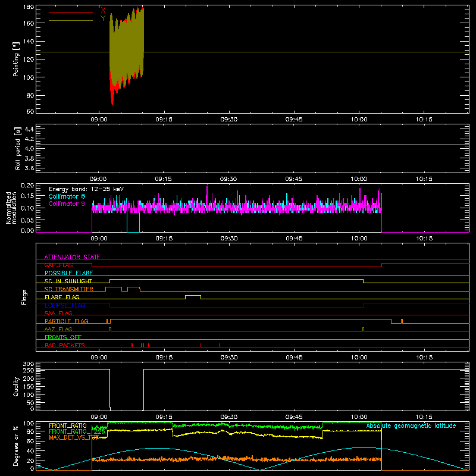The image size is (476, 476).
Task: Click the Collimator 9 legend label
Action: (x=67, y=203)
